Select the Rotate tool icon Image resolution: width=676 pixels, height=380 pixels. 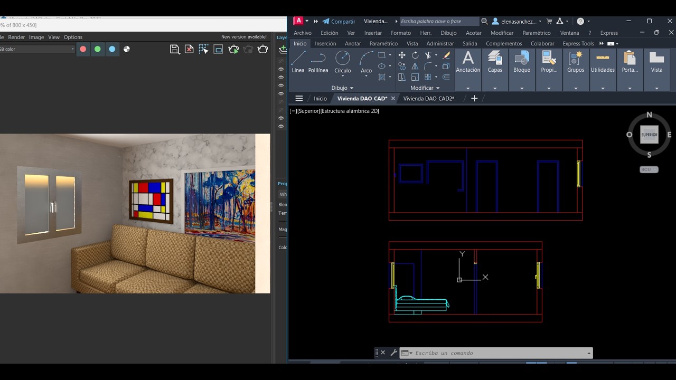[415, 55]
